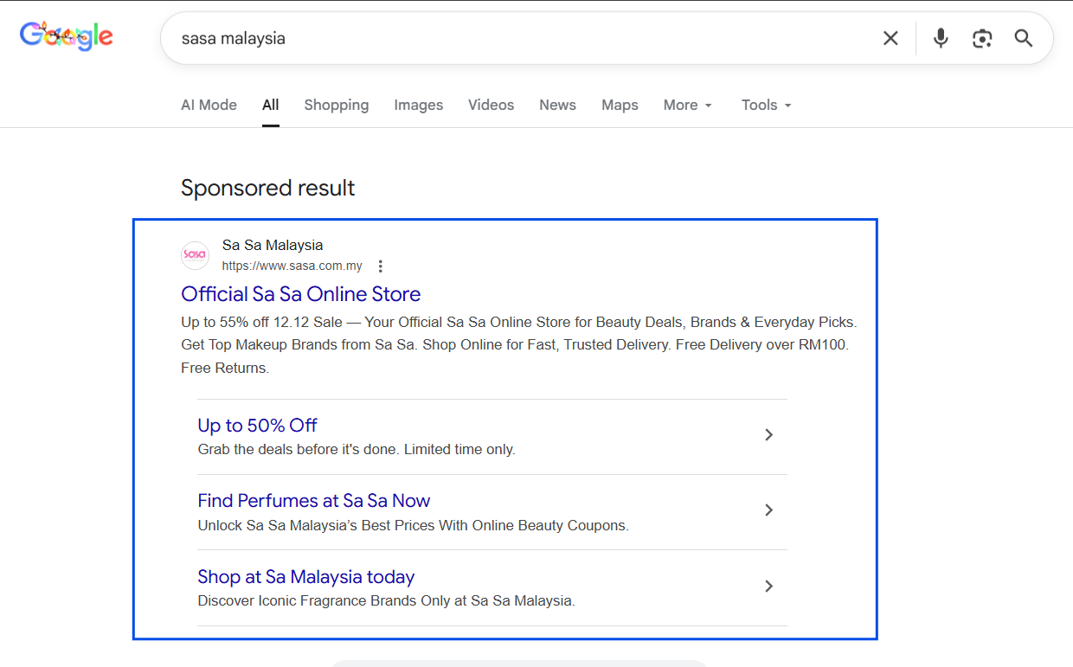
Task: Expand the More dropdown
Action: click(x=688, y=105)
